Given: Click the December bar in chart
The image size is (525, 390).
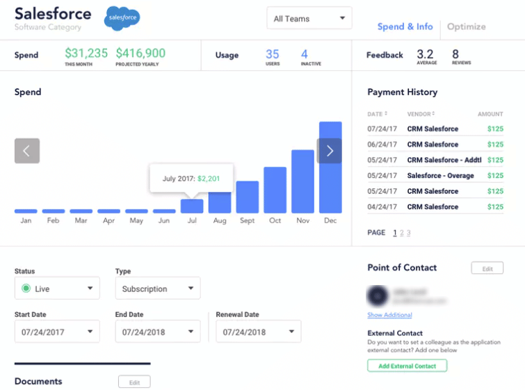Looking at the screenshot, I should point(330,168).
